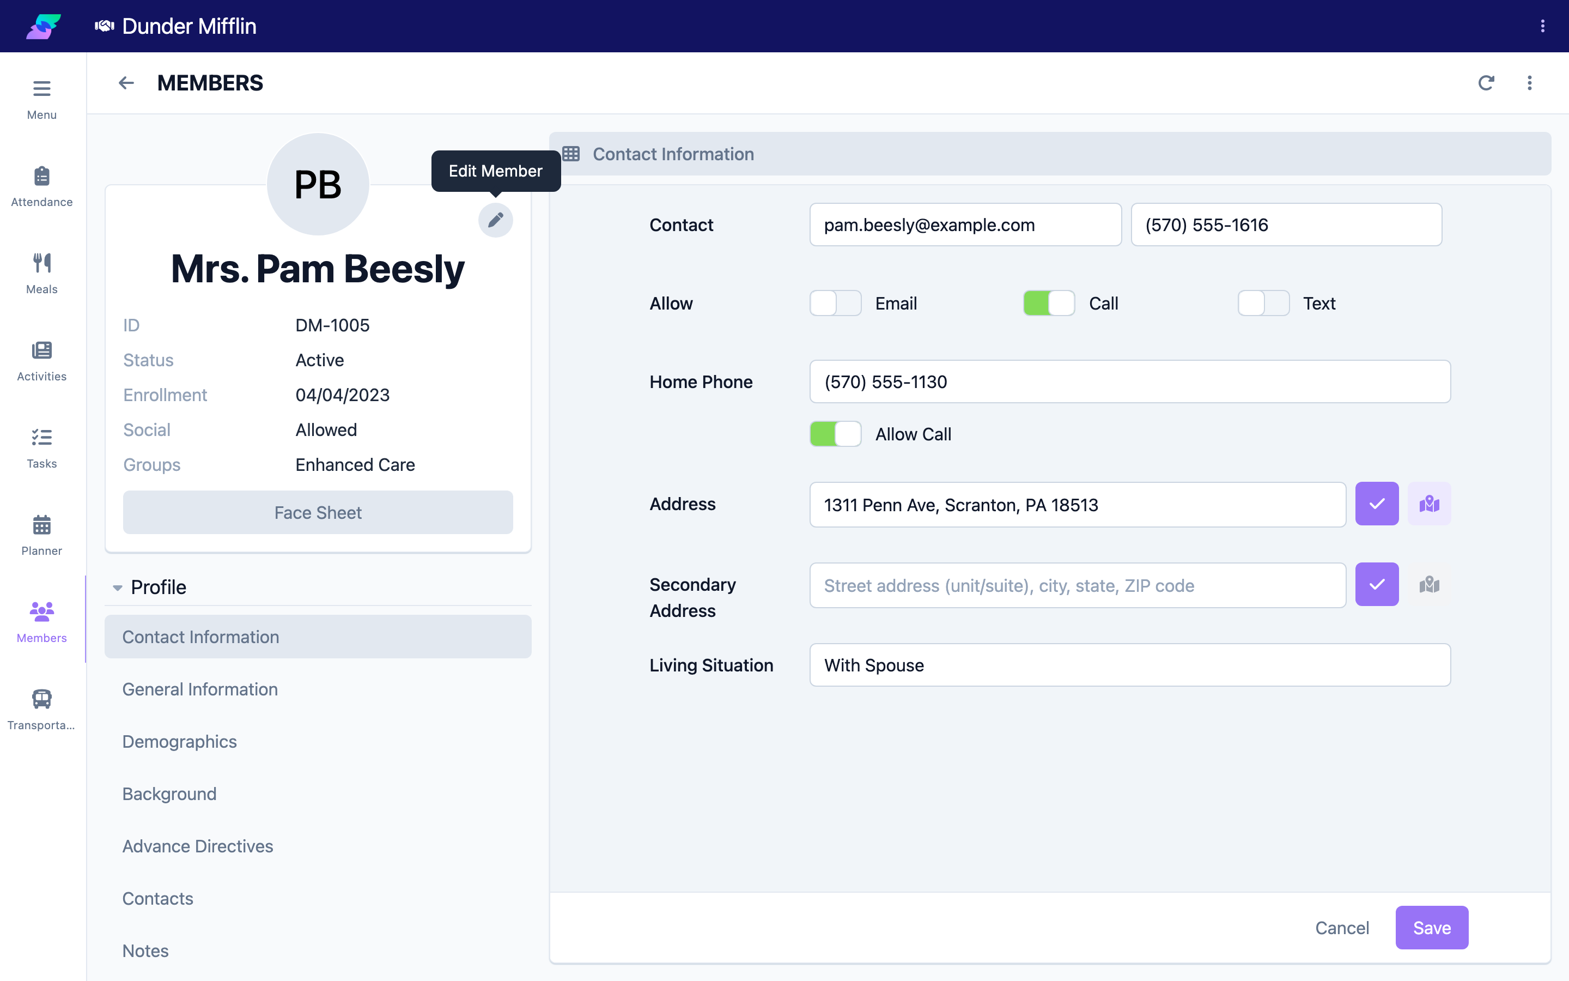1569x981 pixels.
Task: Click Cancel button
Action: (1341, 928)
